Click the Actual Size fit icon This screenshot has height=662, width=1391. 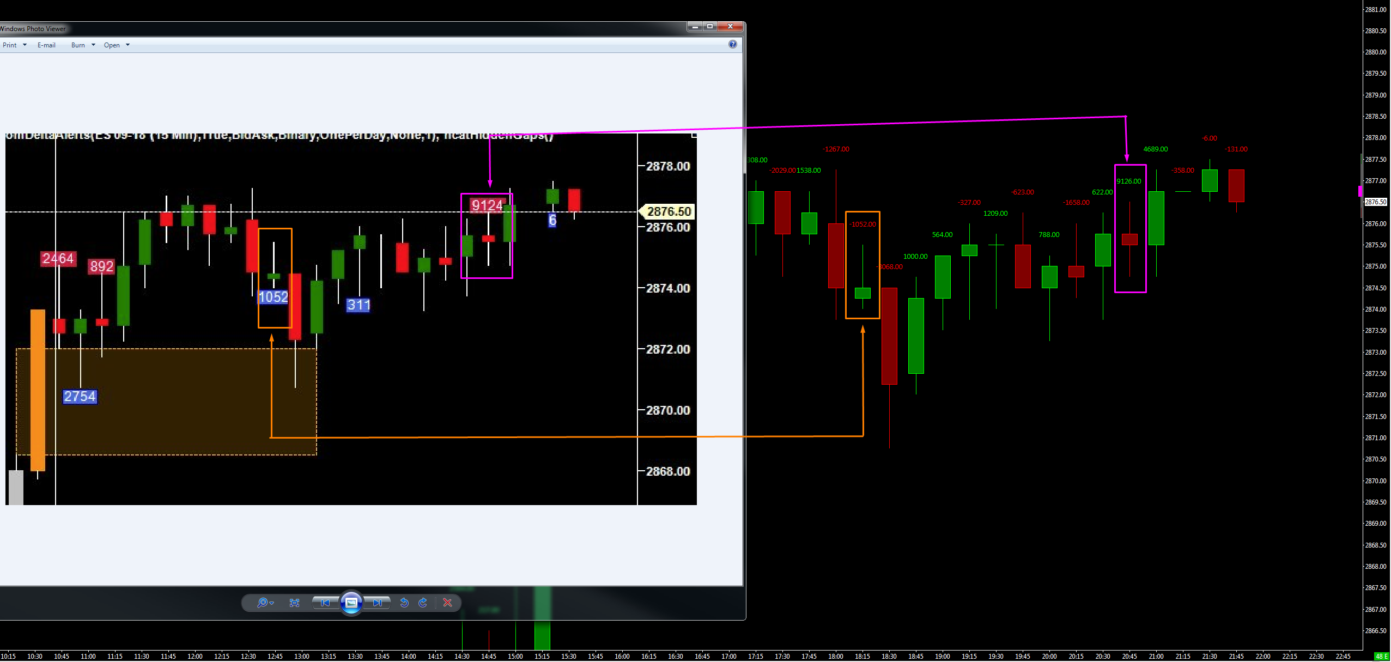tap(295, 603)
